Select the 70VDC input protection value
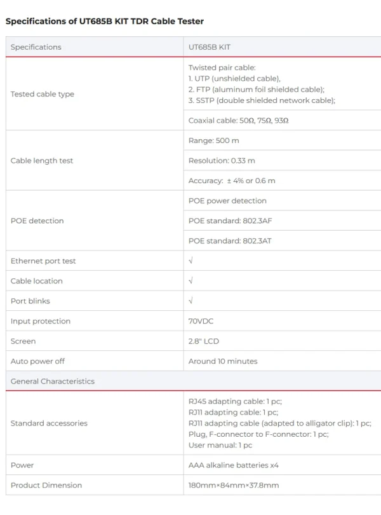This screenshot has width=381, height=515. point(201,321)
